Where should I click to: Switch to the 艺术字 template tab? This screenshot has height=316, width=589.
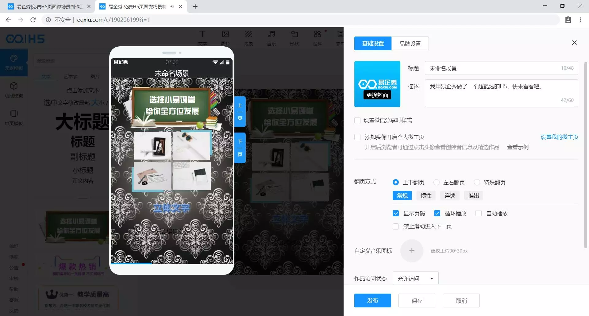pyautogui.click(x=71, y=77)
